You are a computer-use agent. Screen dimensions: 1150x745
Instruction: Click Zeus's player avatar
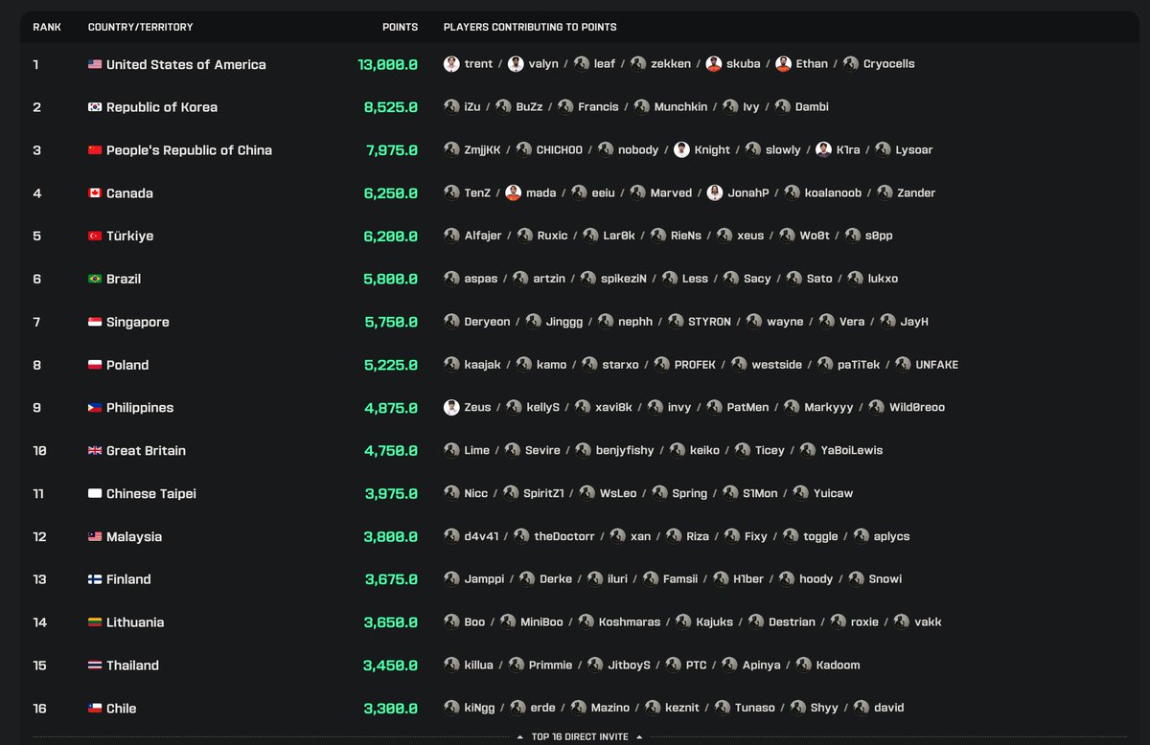pos(451,407)
